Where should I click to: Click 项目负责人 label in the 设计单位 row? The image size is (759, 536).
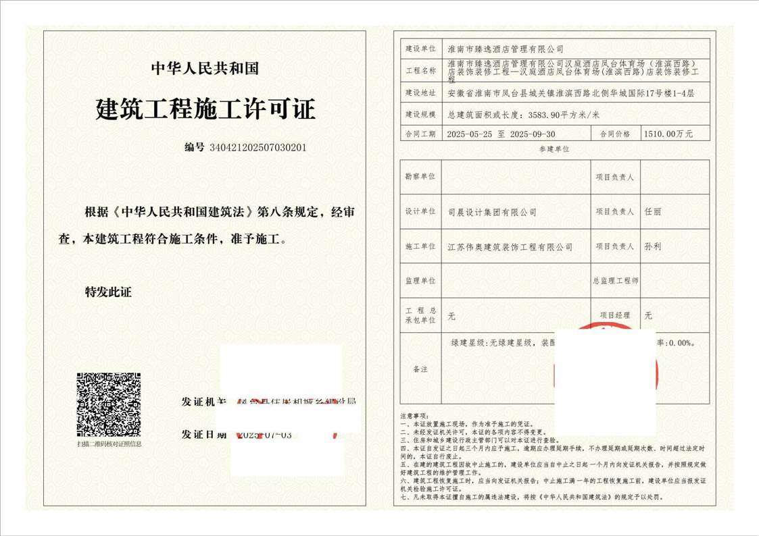[615, 212]
